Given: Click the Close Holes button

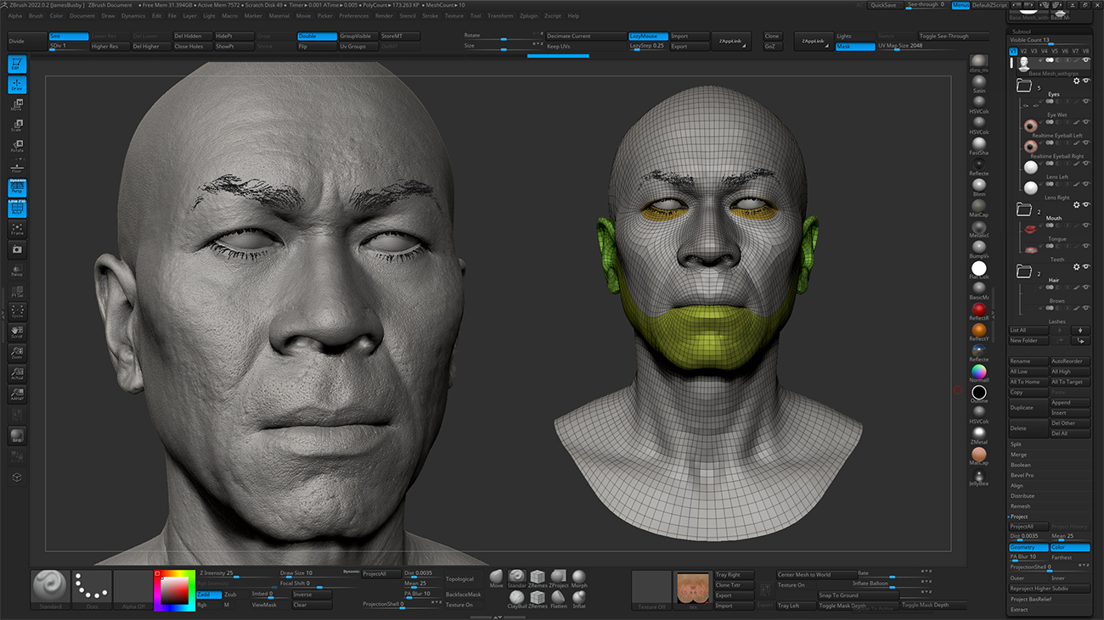Looking at the screenshot, I should [x=192, y=47].
